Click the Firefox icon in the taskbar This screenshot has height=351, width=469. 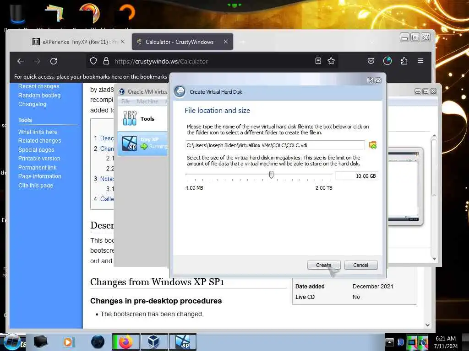pyautogui.click(x=125, y=342)
